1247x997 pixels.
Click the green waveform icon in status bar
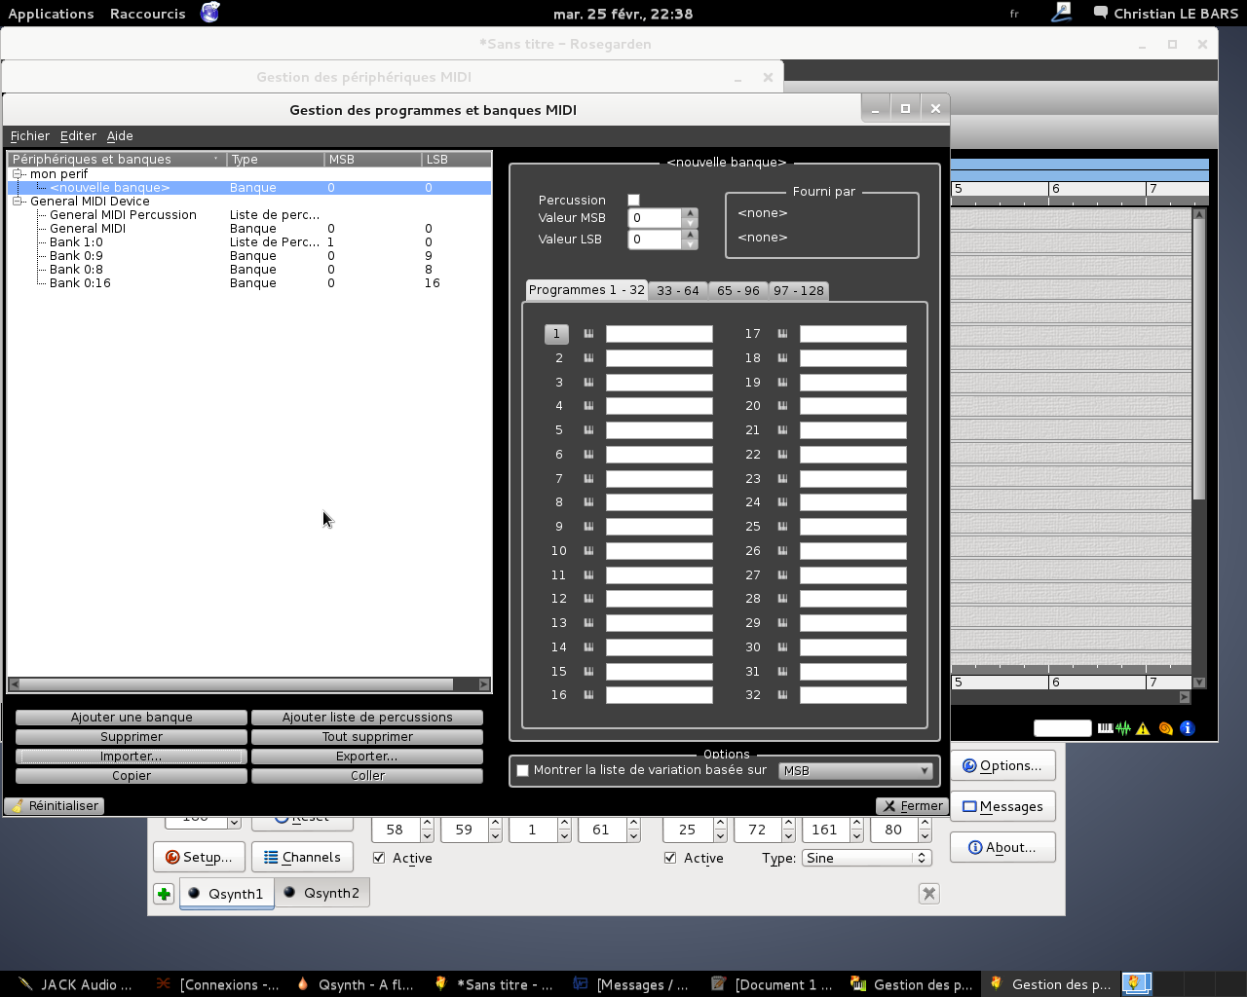pyautogui.click(x=1123, y=728)
